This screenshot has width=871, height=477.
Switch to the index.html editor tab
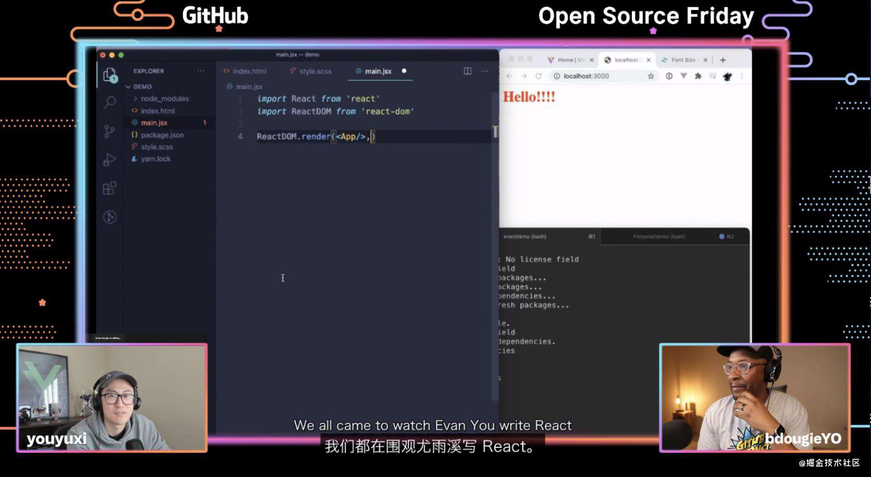(x=245, y=71)
